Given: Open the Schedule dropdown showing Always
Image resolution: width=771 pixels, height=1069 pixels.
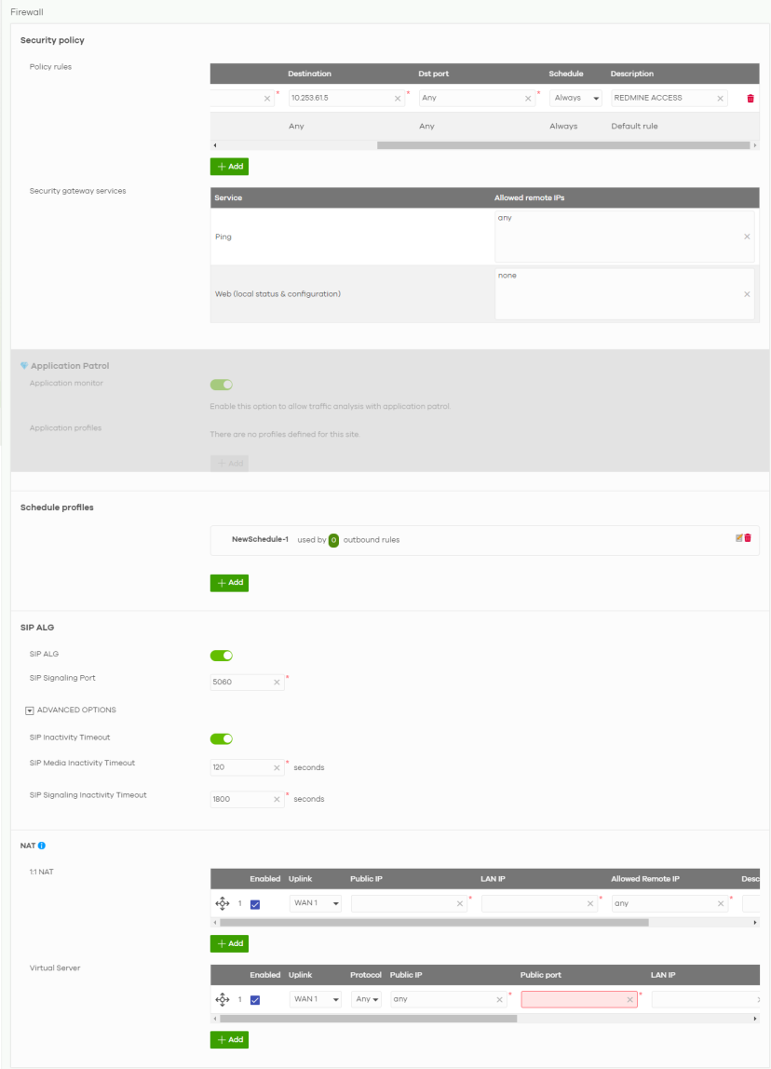Looking at the screenshot, I should tap(576, 98).
